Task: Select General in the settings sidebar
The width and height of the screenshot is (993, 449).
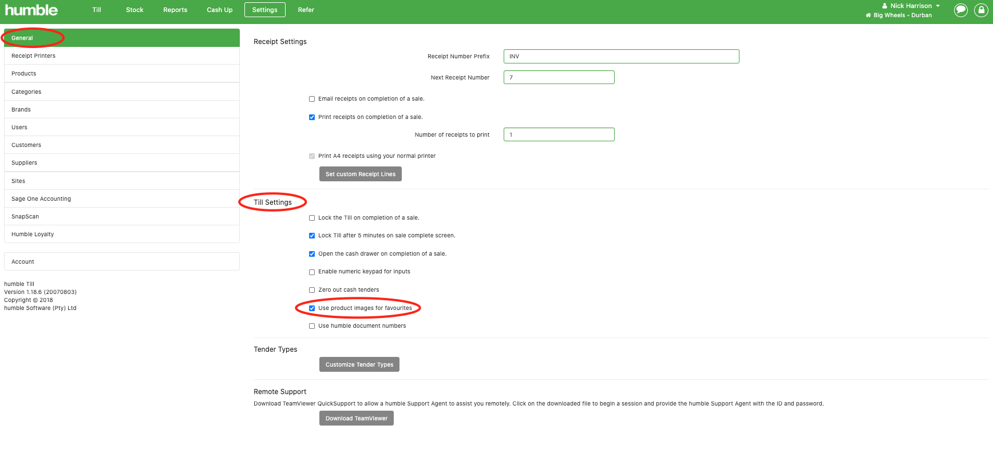Action: click(122, 38)
